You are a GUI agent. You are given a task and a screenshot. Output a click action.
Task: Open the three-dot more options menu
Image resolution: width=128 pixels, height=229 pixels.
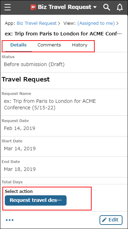[x=10, y=220]
